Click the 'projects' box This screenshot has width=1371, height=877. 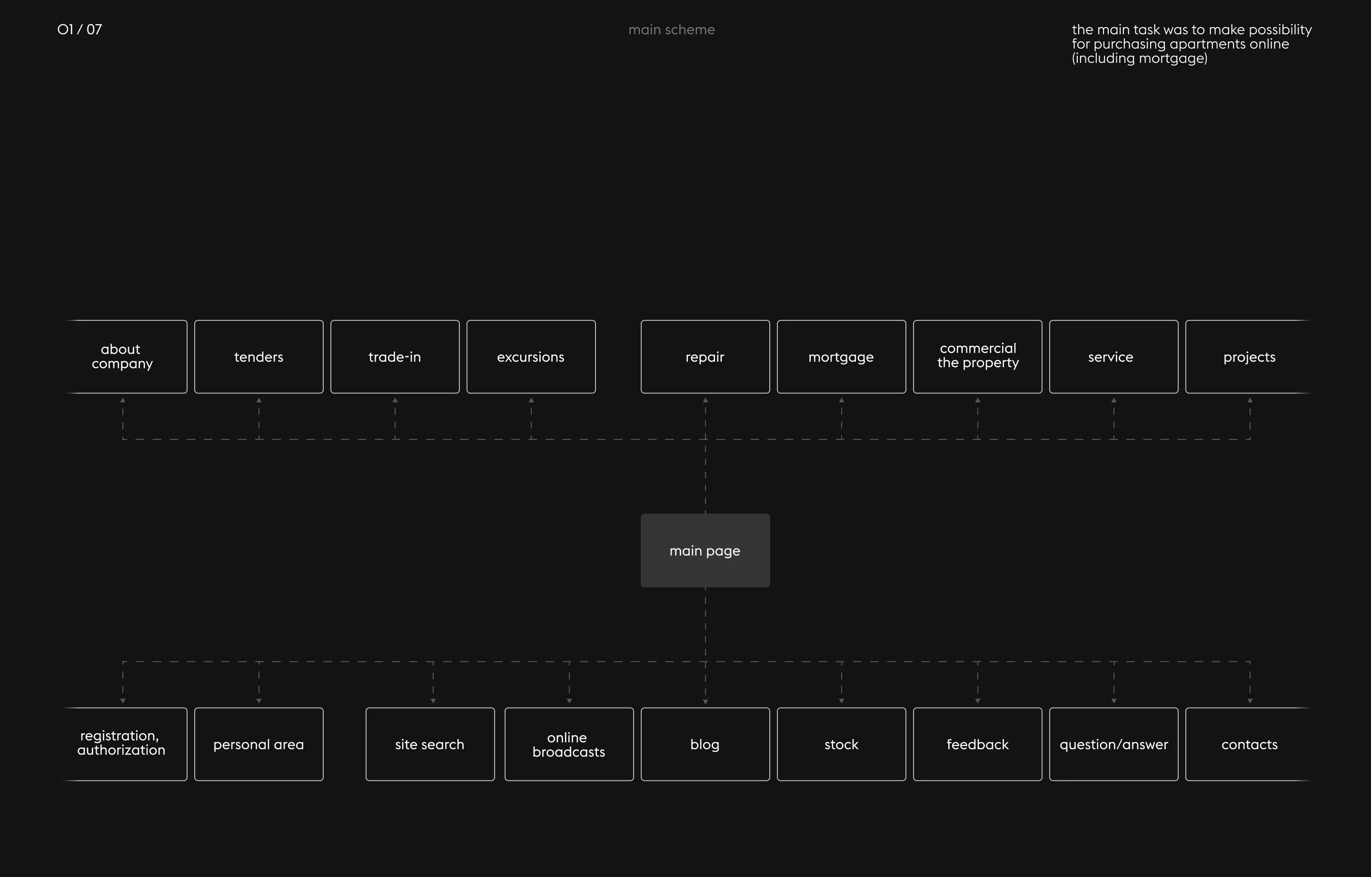1249,357
